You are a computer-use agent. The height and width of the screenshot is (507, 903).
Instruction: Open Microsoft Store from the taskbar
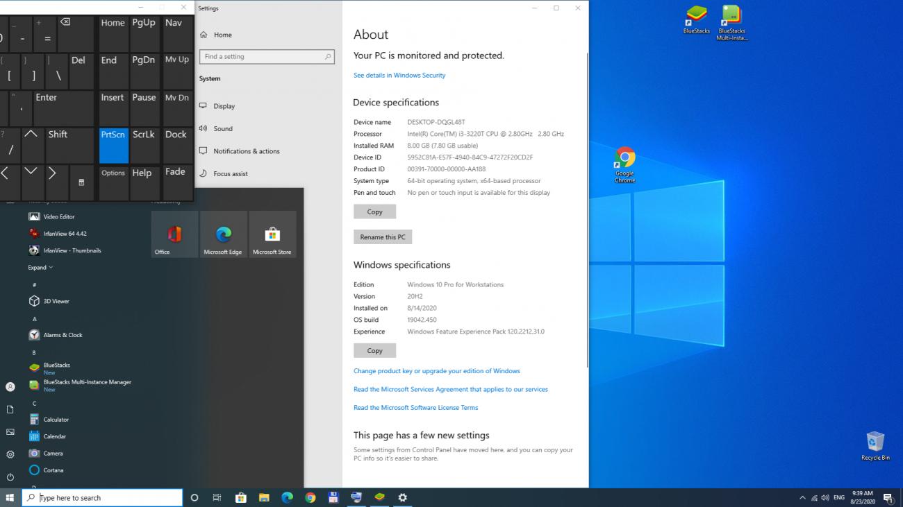(240, 497)
